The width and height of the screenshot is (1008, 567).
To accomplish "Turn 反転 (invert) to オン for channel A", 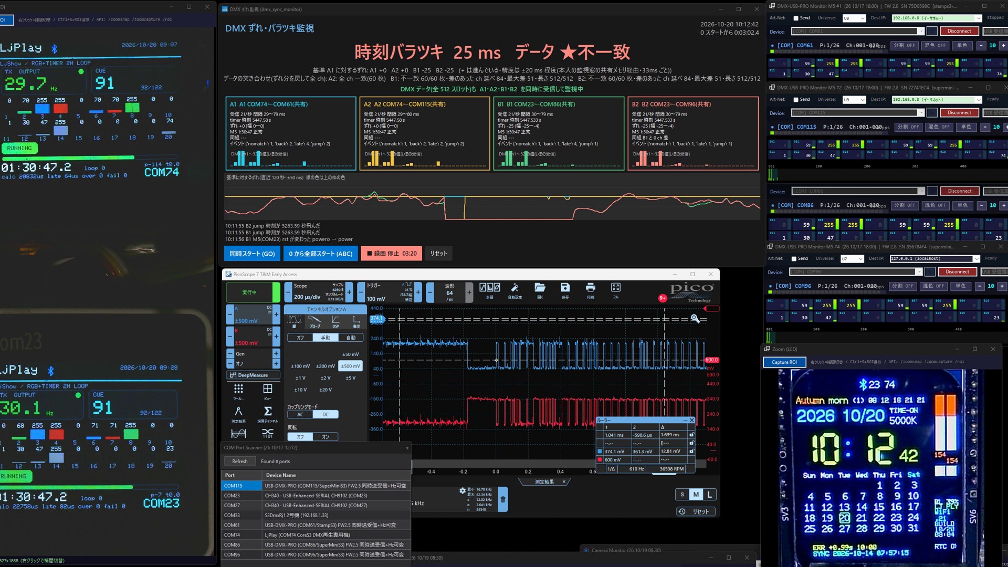I will [x=325, y=436].
